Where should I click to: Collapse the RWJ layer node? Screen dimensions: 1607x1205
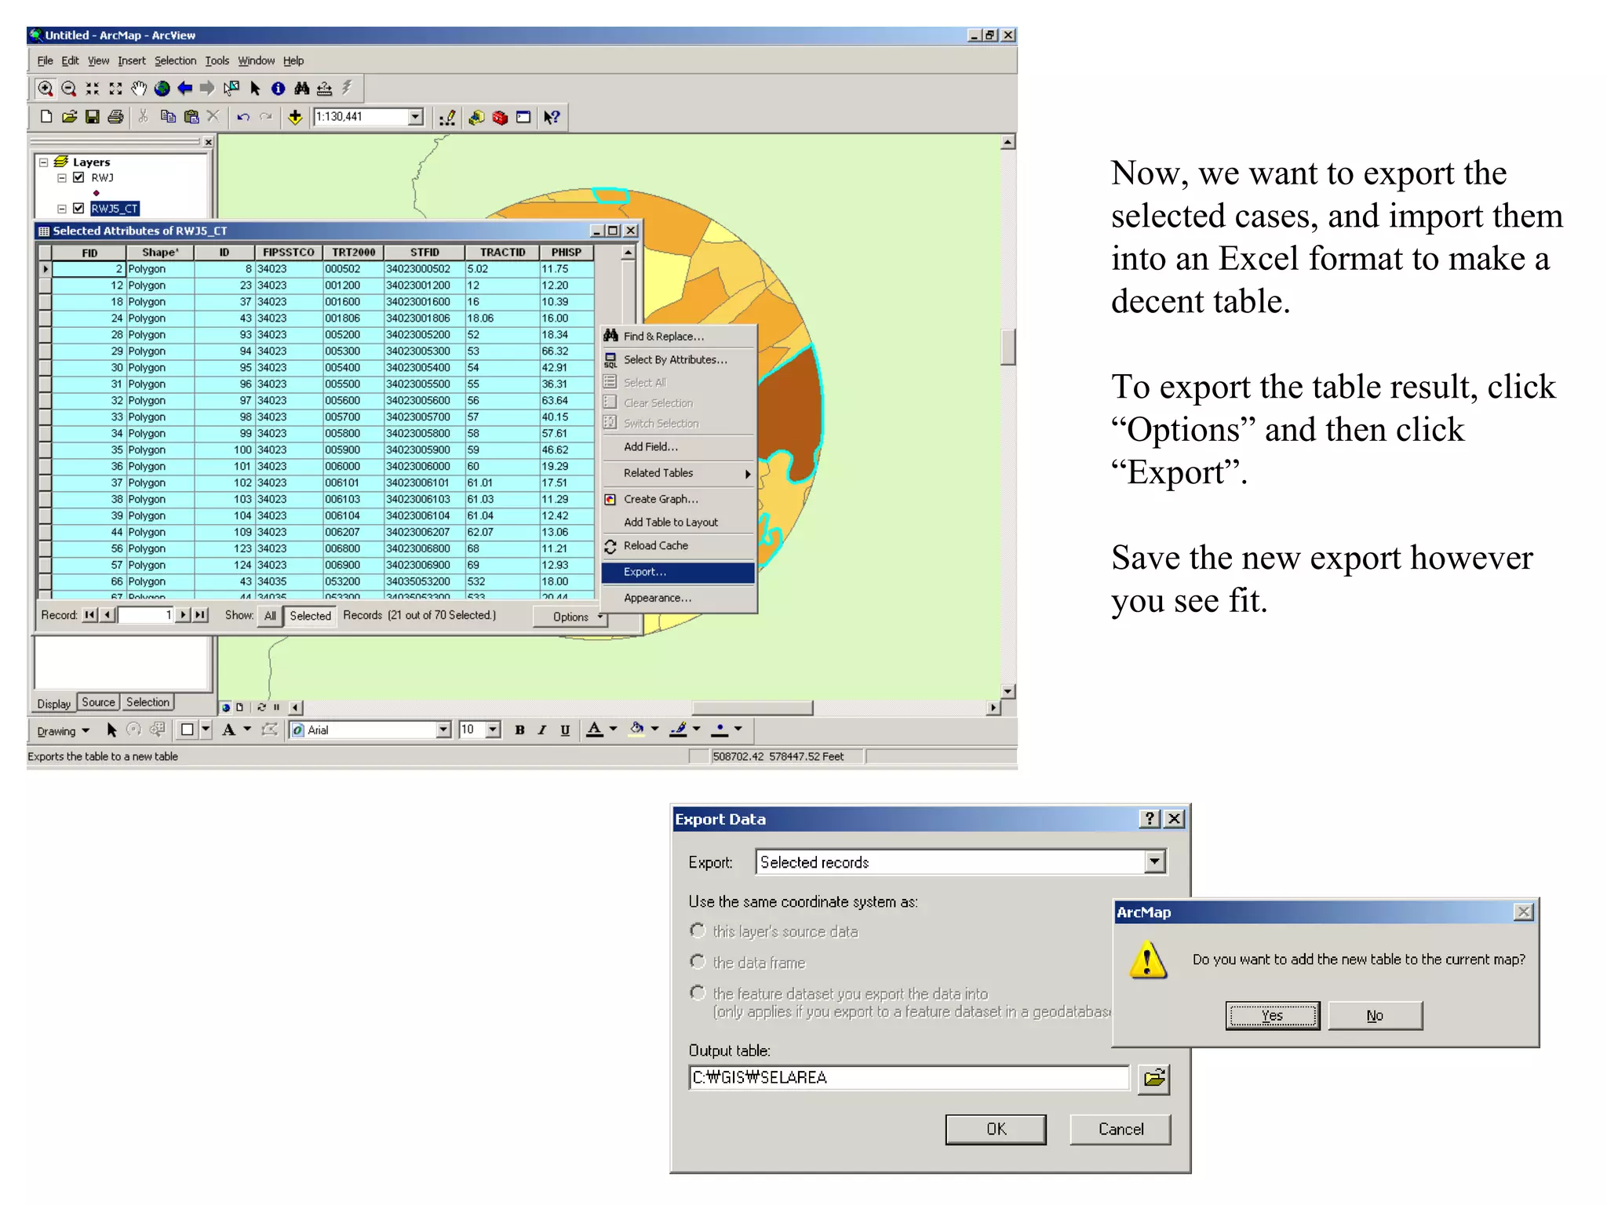tap(62, 178)
